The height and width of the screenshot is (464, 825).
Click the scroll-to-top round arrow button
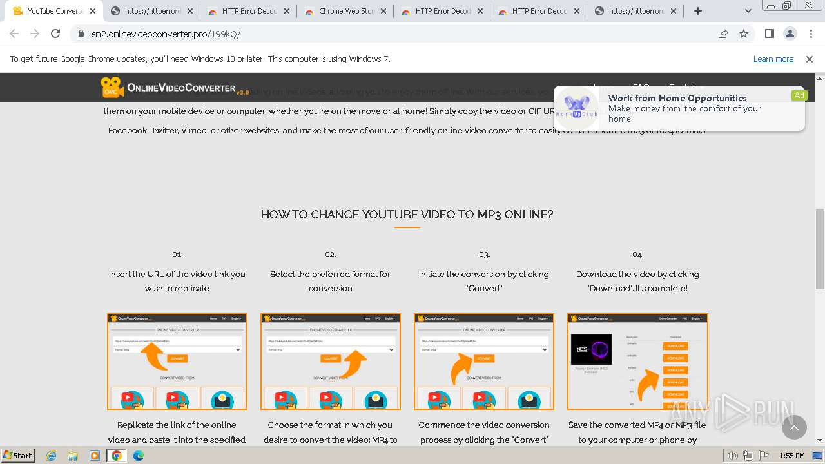tap(794, 427)
